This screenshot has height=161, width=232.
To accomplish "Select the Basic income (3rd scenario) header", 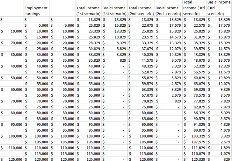I will (x=219, y=8).
